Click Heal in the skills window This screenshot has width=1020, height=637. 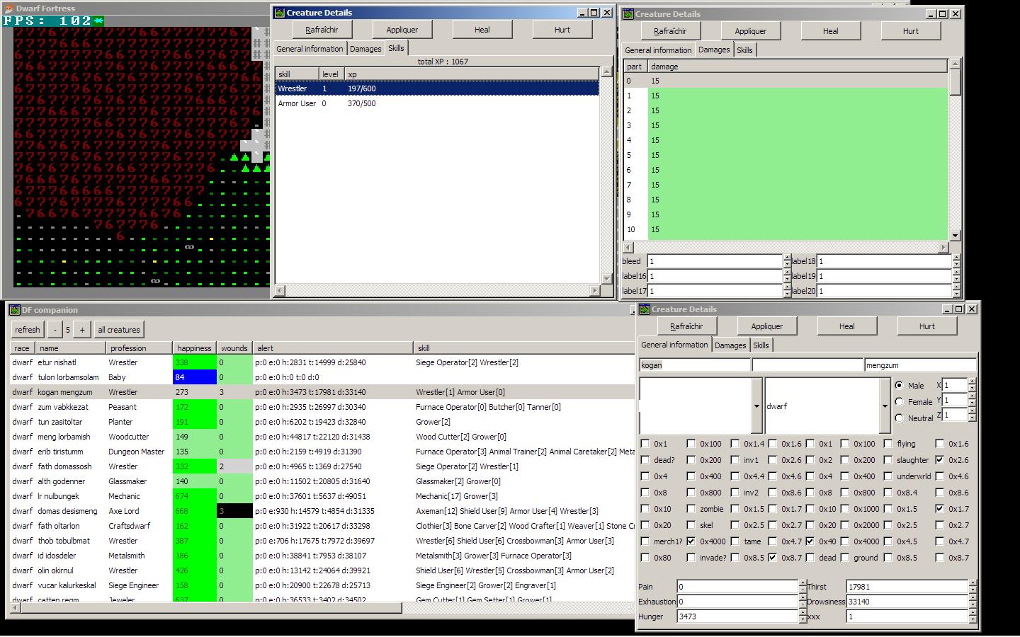[x=482, y=30]
